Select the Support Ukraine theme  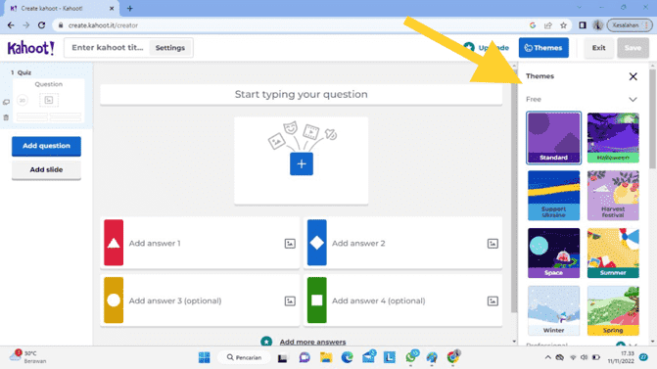(553, 195)
